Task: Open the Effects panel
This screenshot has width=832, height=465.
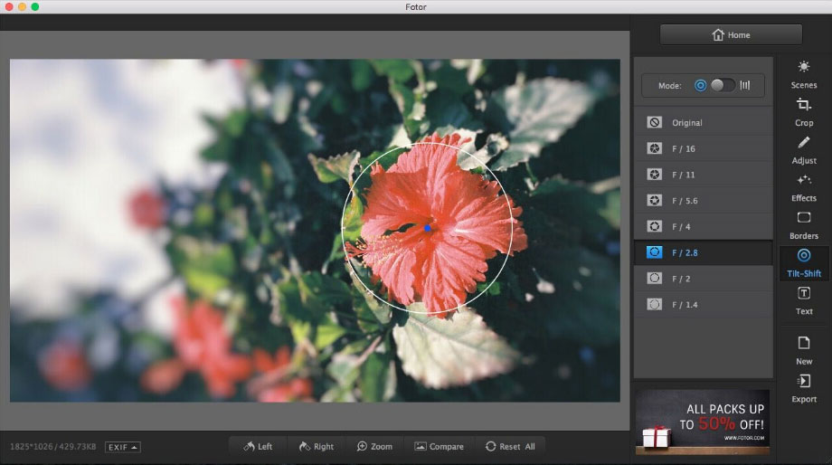Action: [803, 187]
